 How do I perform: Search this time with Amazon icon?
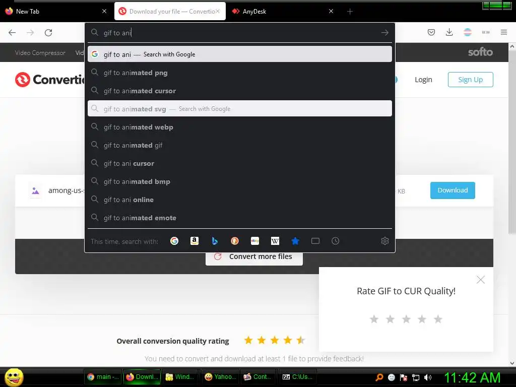pos(195,241)
